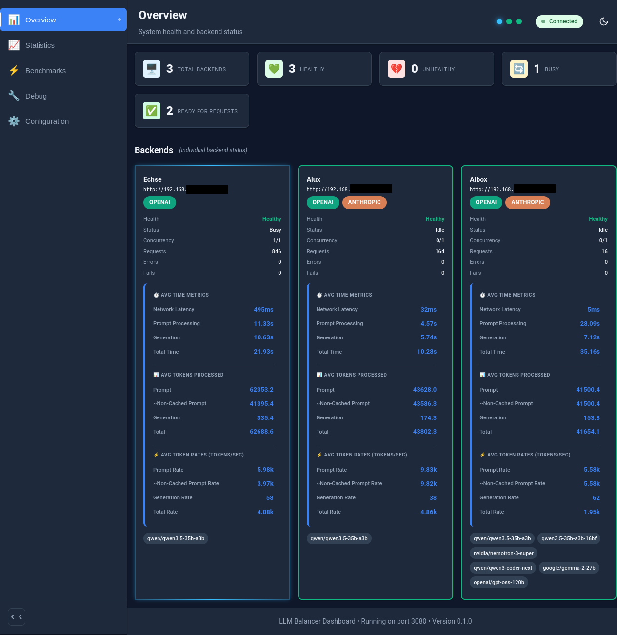
Task: Click the google/gemma-2-27b model tag
Action: pyautogui.click(x=569, y=568)
